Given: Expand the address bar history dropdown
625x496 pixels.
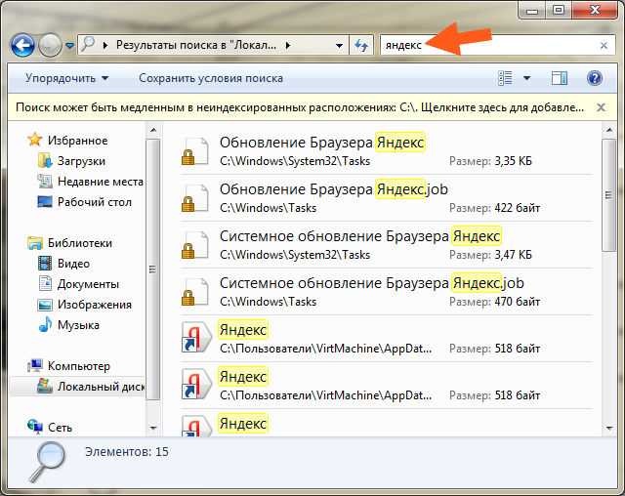Looking at the screenshot, I should [x=339, y=45].
